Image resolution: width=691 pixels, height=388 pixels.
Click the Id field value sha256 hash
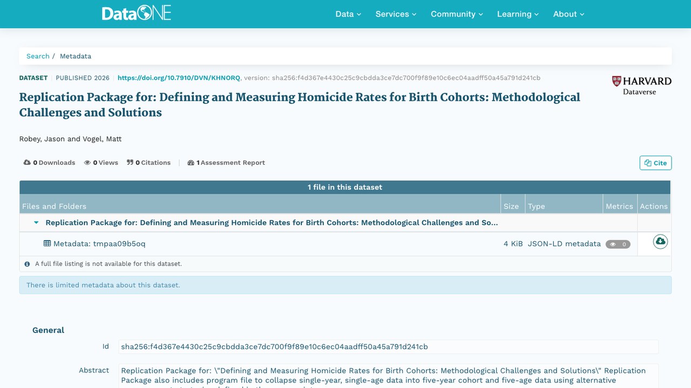pos(388,347)
